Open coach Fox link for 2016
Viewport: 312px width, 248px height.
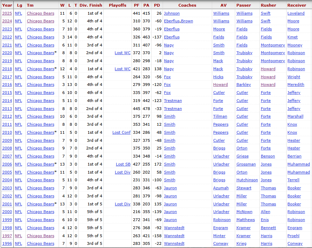pos(167,85)
